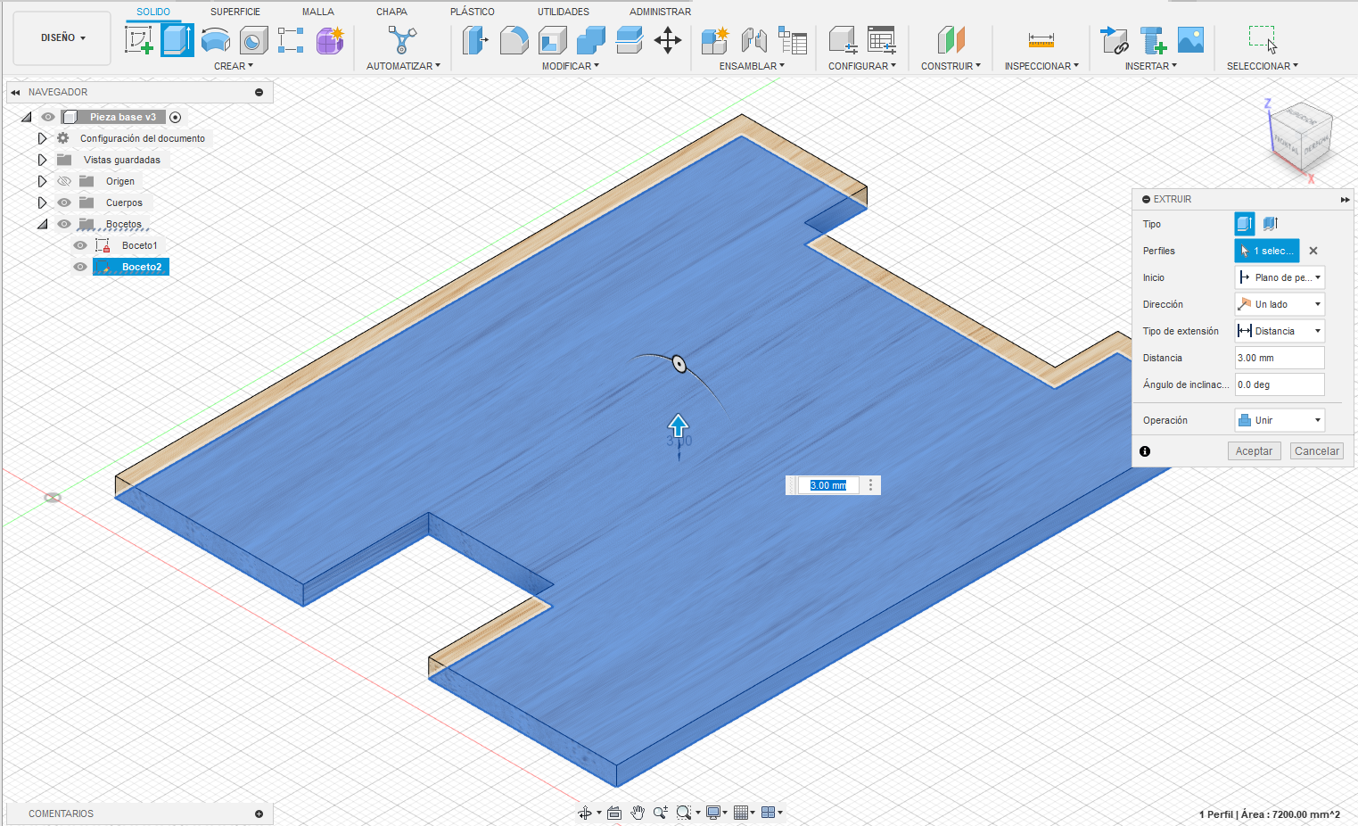Click the Insert McMaster-Carr component icon
Image resolution: width=1358 pixels, height=826 pixels.
[1153, 40]
